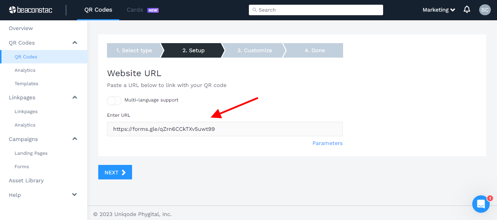This screenshot has width=497, height=220.
Task: Open the Intercom chat bubble
Action: coord(481,204)
